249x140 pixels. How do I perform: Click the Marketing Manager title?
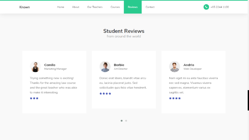[x=56, y=69]
